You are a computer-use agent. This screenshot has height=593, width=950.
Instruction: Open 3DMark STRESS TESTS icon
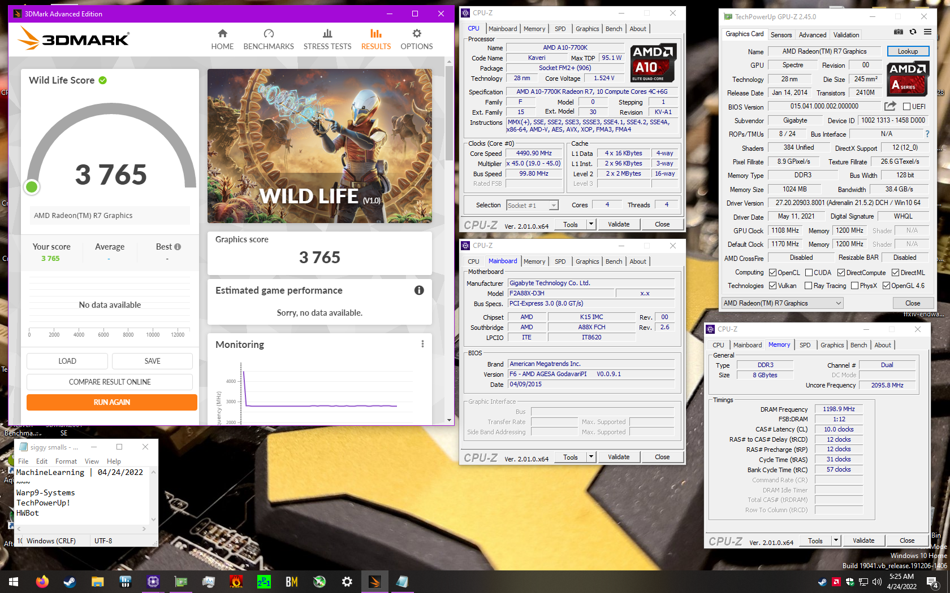coord(327,33)
